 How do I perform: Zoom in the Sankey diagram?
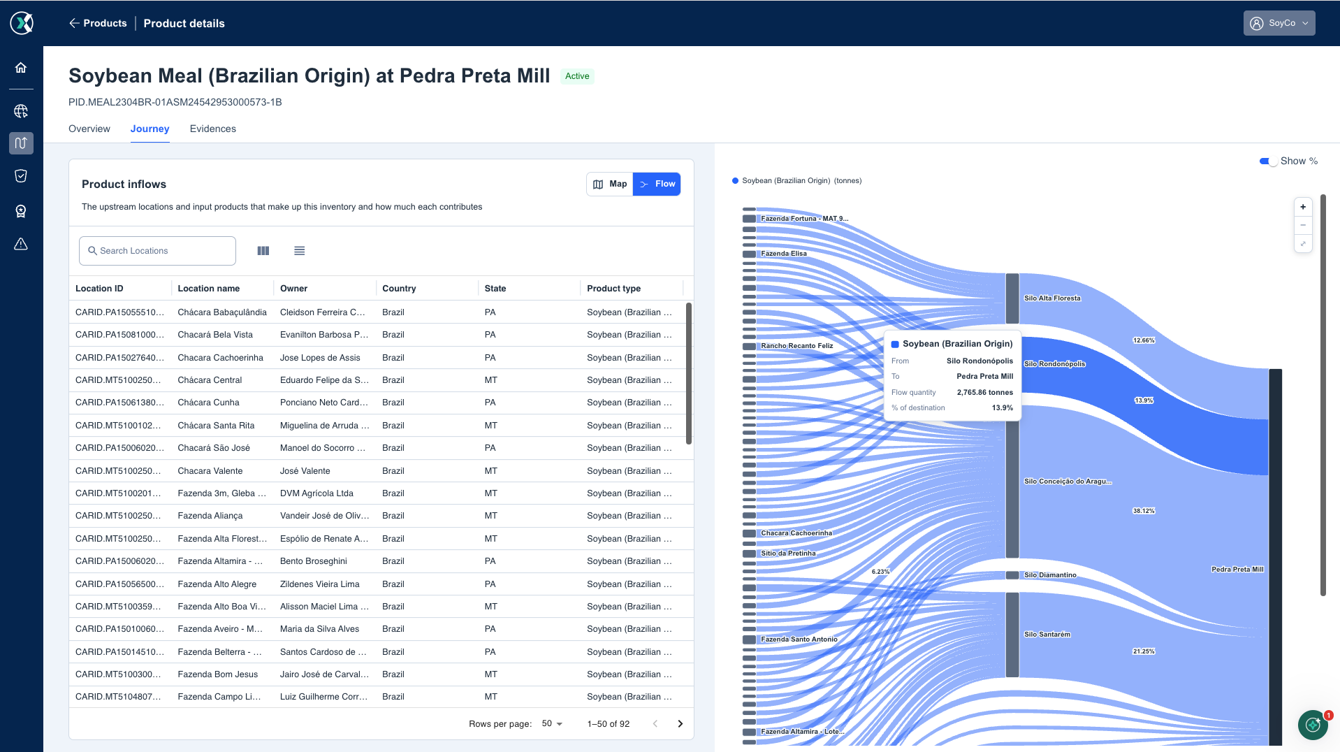[x=1303, y=207]
